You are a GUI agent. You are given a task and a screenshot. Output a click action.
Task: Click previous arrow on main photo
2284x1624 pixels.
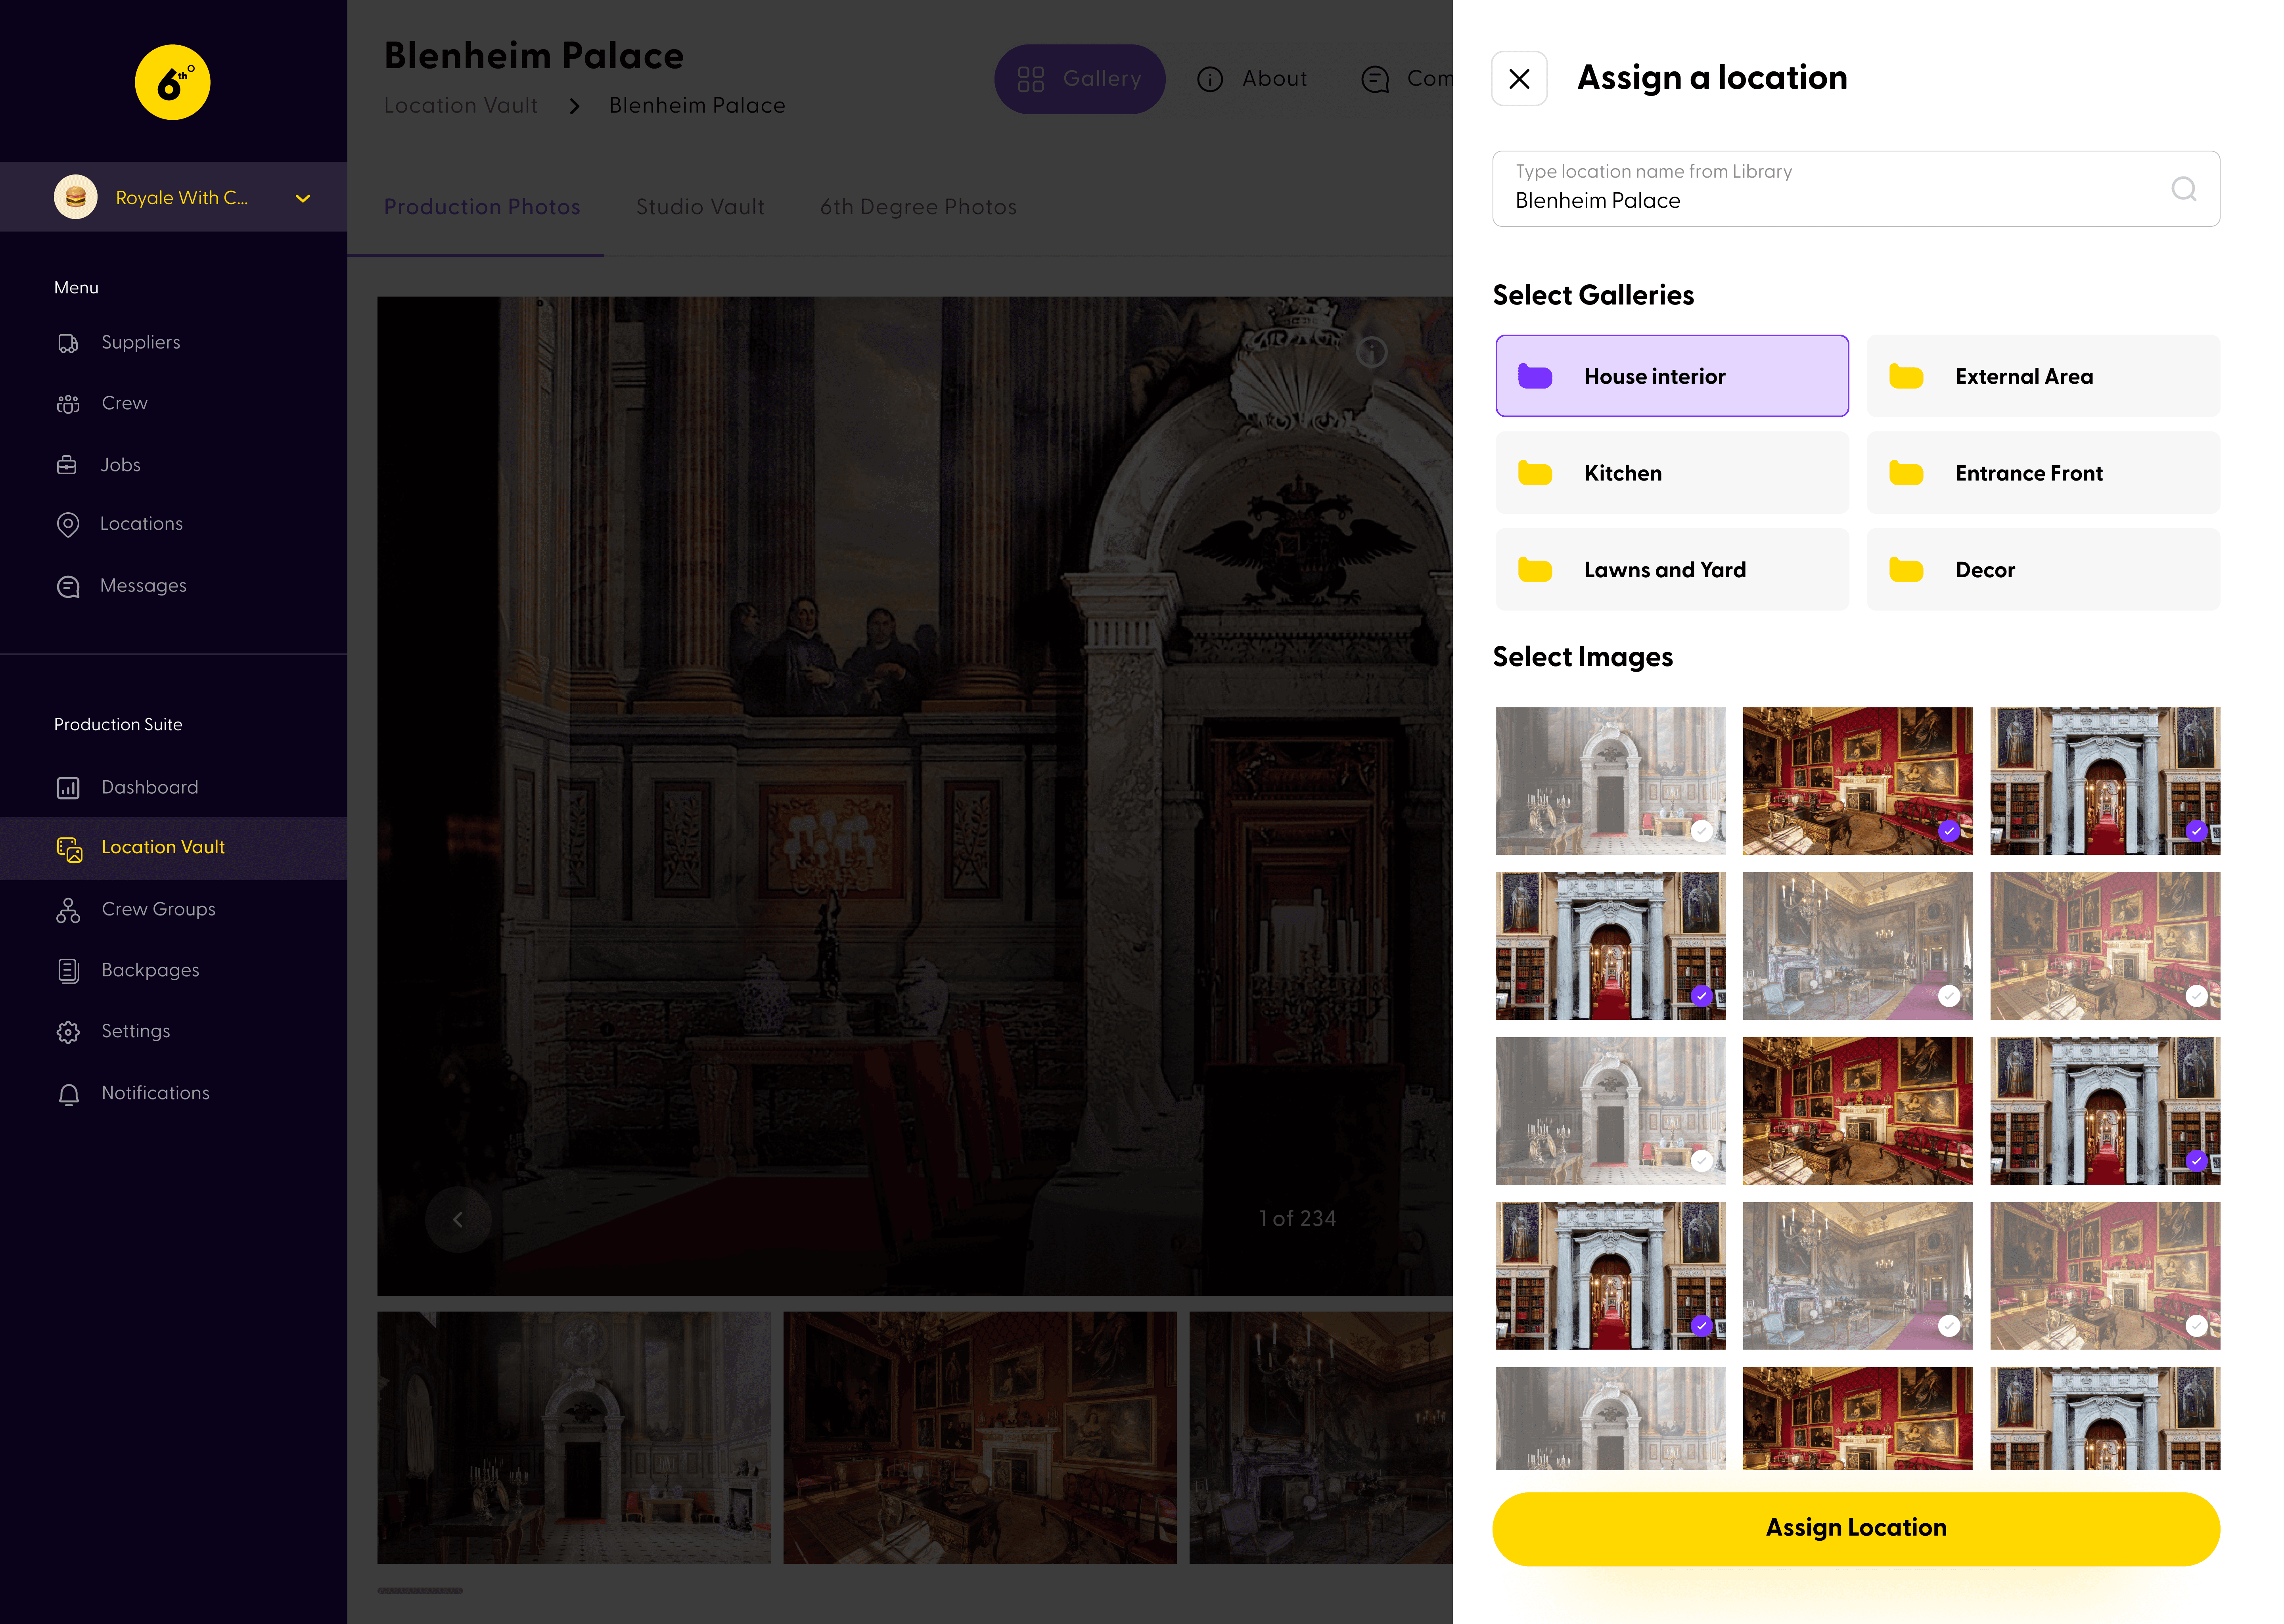(458, 1219)
